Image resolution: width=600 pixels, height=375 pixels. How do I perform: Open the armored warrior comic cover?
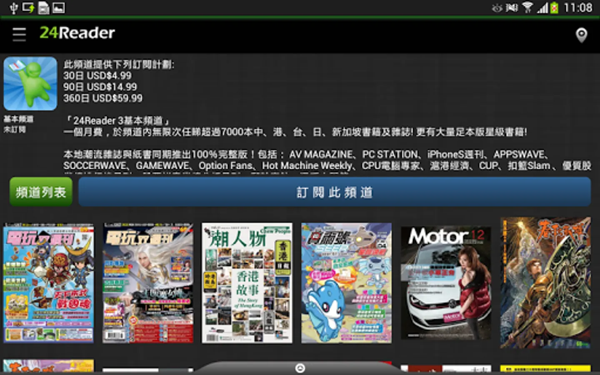tap(545, 283)
